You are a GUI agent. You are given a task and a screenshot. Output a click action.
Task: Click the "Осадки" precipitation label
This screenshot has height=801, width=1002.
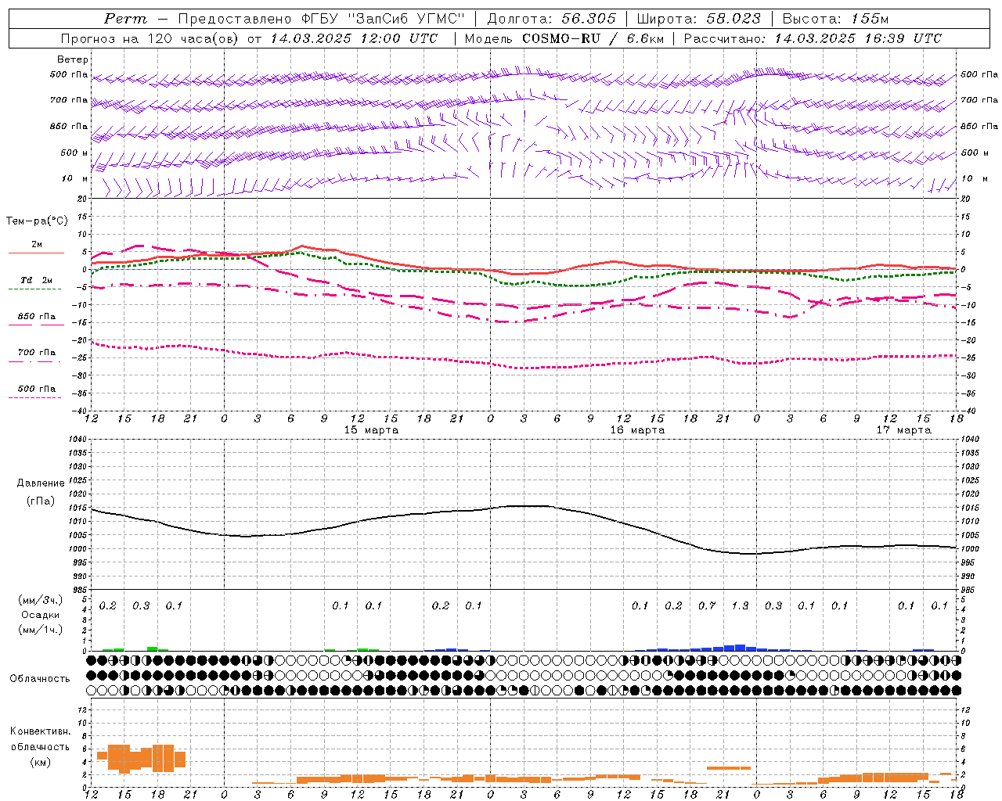click(41, 615)
